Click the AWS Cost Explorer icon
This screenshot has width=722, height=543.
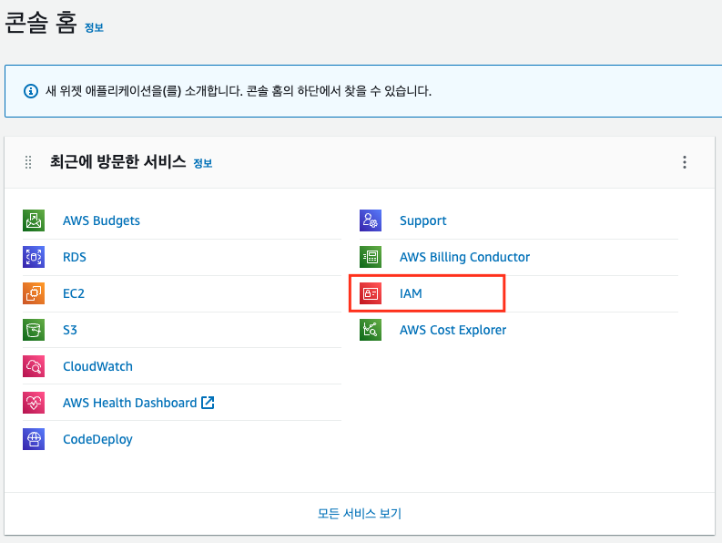click(371, 330)
